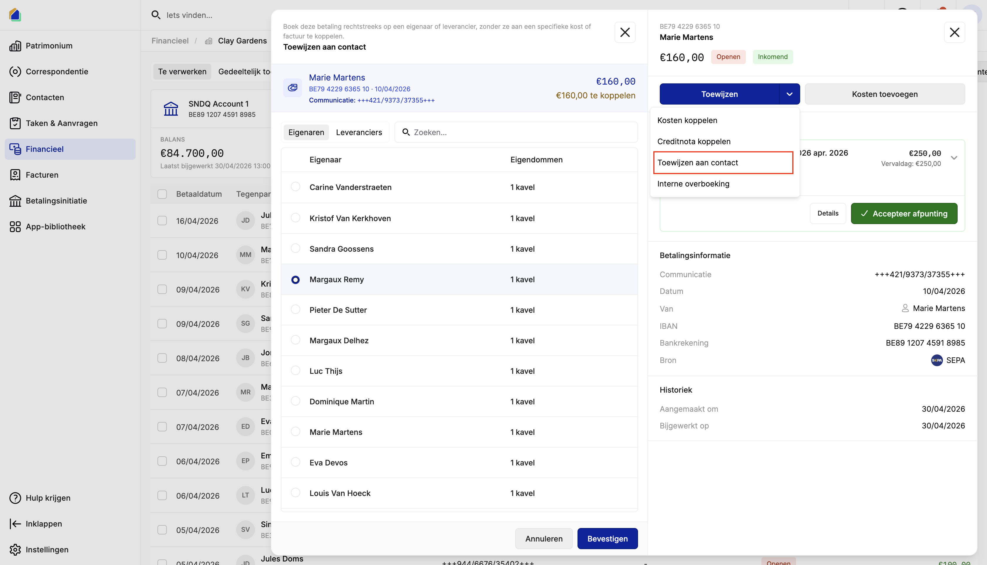Go to Contacten icon in sidebar

(x=15, y=97)
